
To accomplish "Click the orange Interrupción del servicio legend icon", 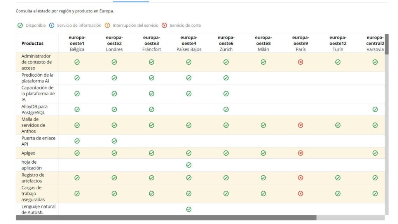I will [x=107, y=25].
